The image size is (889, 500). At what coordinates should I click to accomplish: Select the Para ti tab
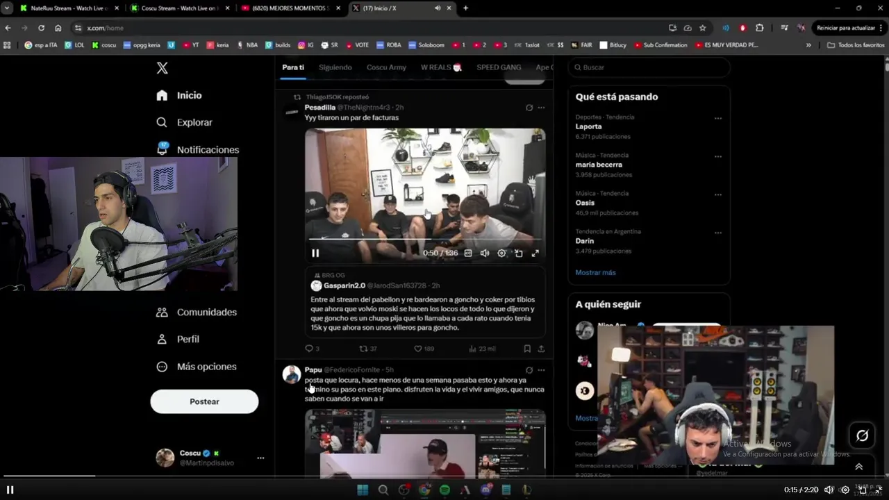[x=293, y=67]
